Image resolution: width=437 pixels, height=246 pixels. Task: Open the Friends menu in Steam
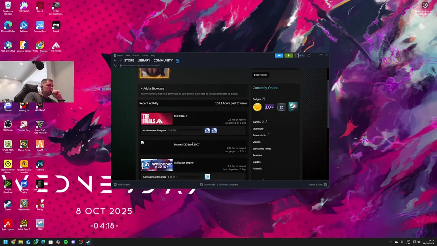136,55
